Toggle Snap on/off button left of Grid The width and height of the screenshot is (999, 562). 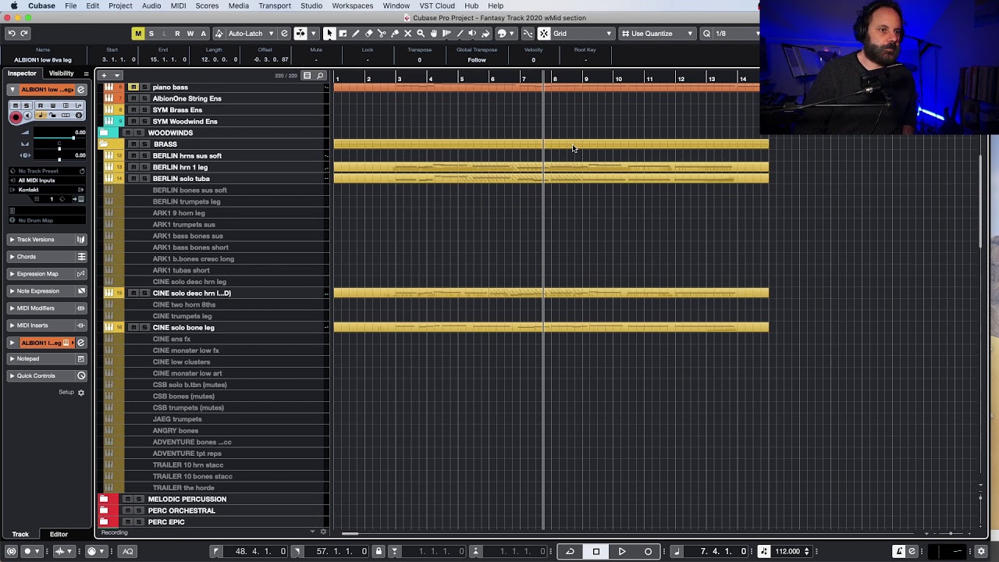click(544, 33)
